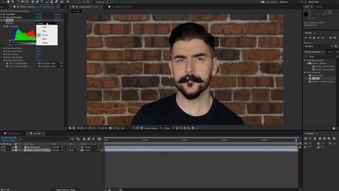Toggle Histogram stopwatch

click(x=7, y=27)
